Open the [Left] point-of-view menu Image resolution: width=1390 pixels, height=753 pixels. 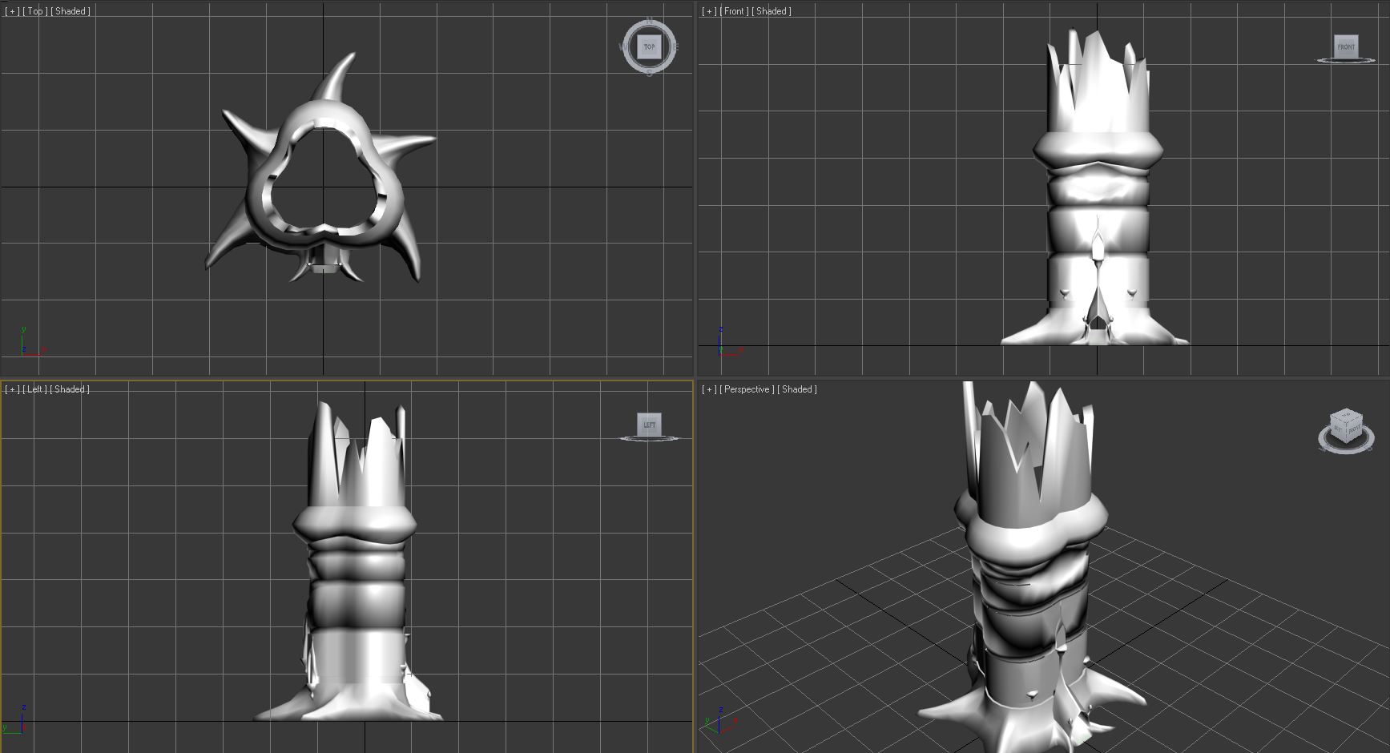click(x=34, y=389)
